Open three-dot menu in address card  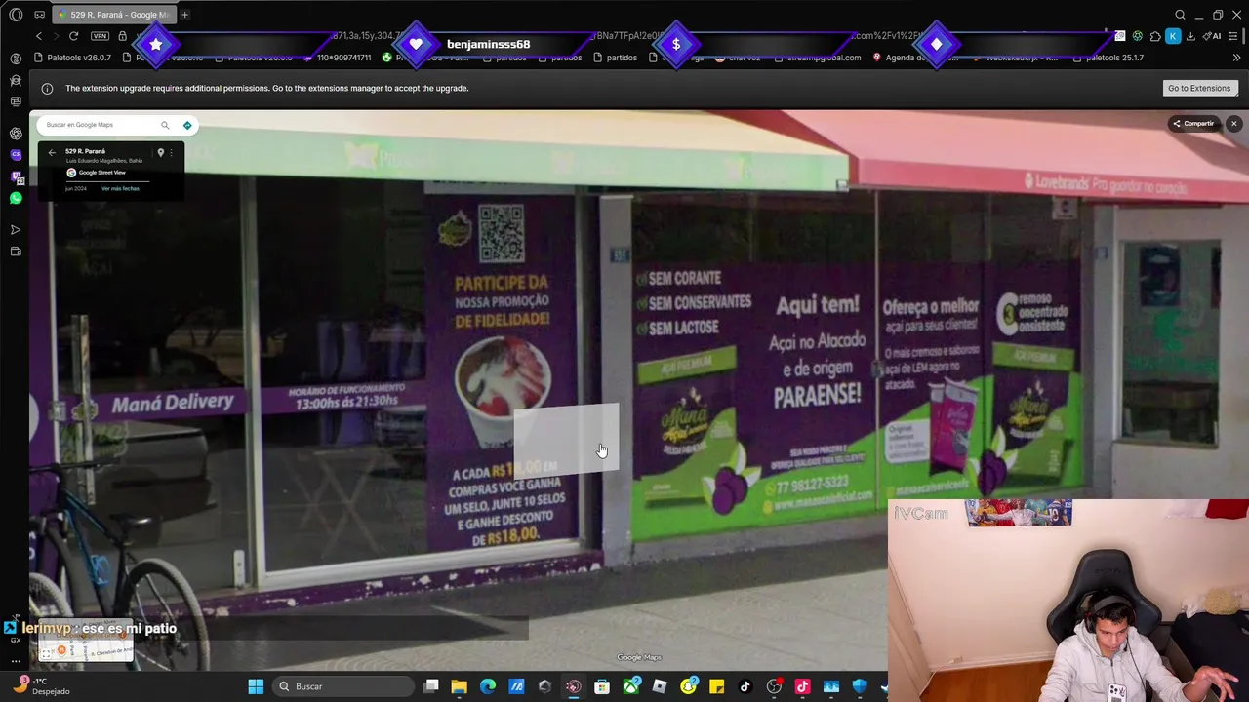point(171,152)
